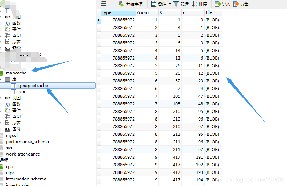Screen dimensions: 287x186
Task: Select the dlpc database
Action: (x=10, y=173)
